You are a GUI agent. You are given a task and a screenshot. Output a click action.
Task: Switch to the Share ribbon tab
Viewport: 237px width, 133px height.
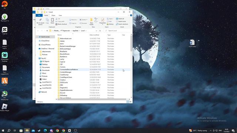(53, 16)
